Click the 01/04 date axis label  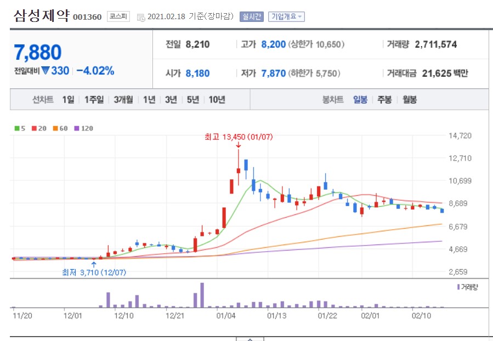[x=226, y=316]
